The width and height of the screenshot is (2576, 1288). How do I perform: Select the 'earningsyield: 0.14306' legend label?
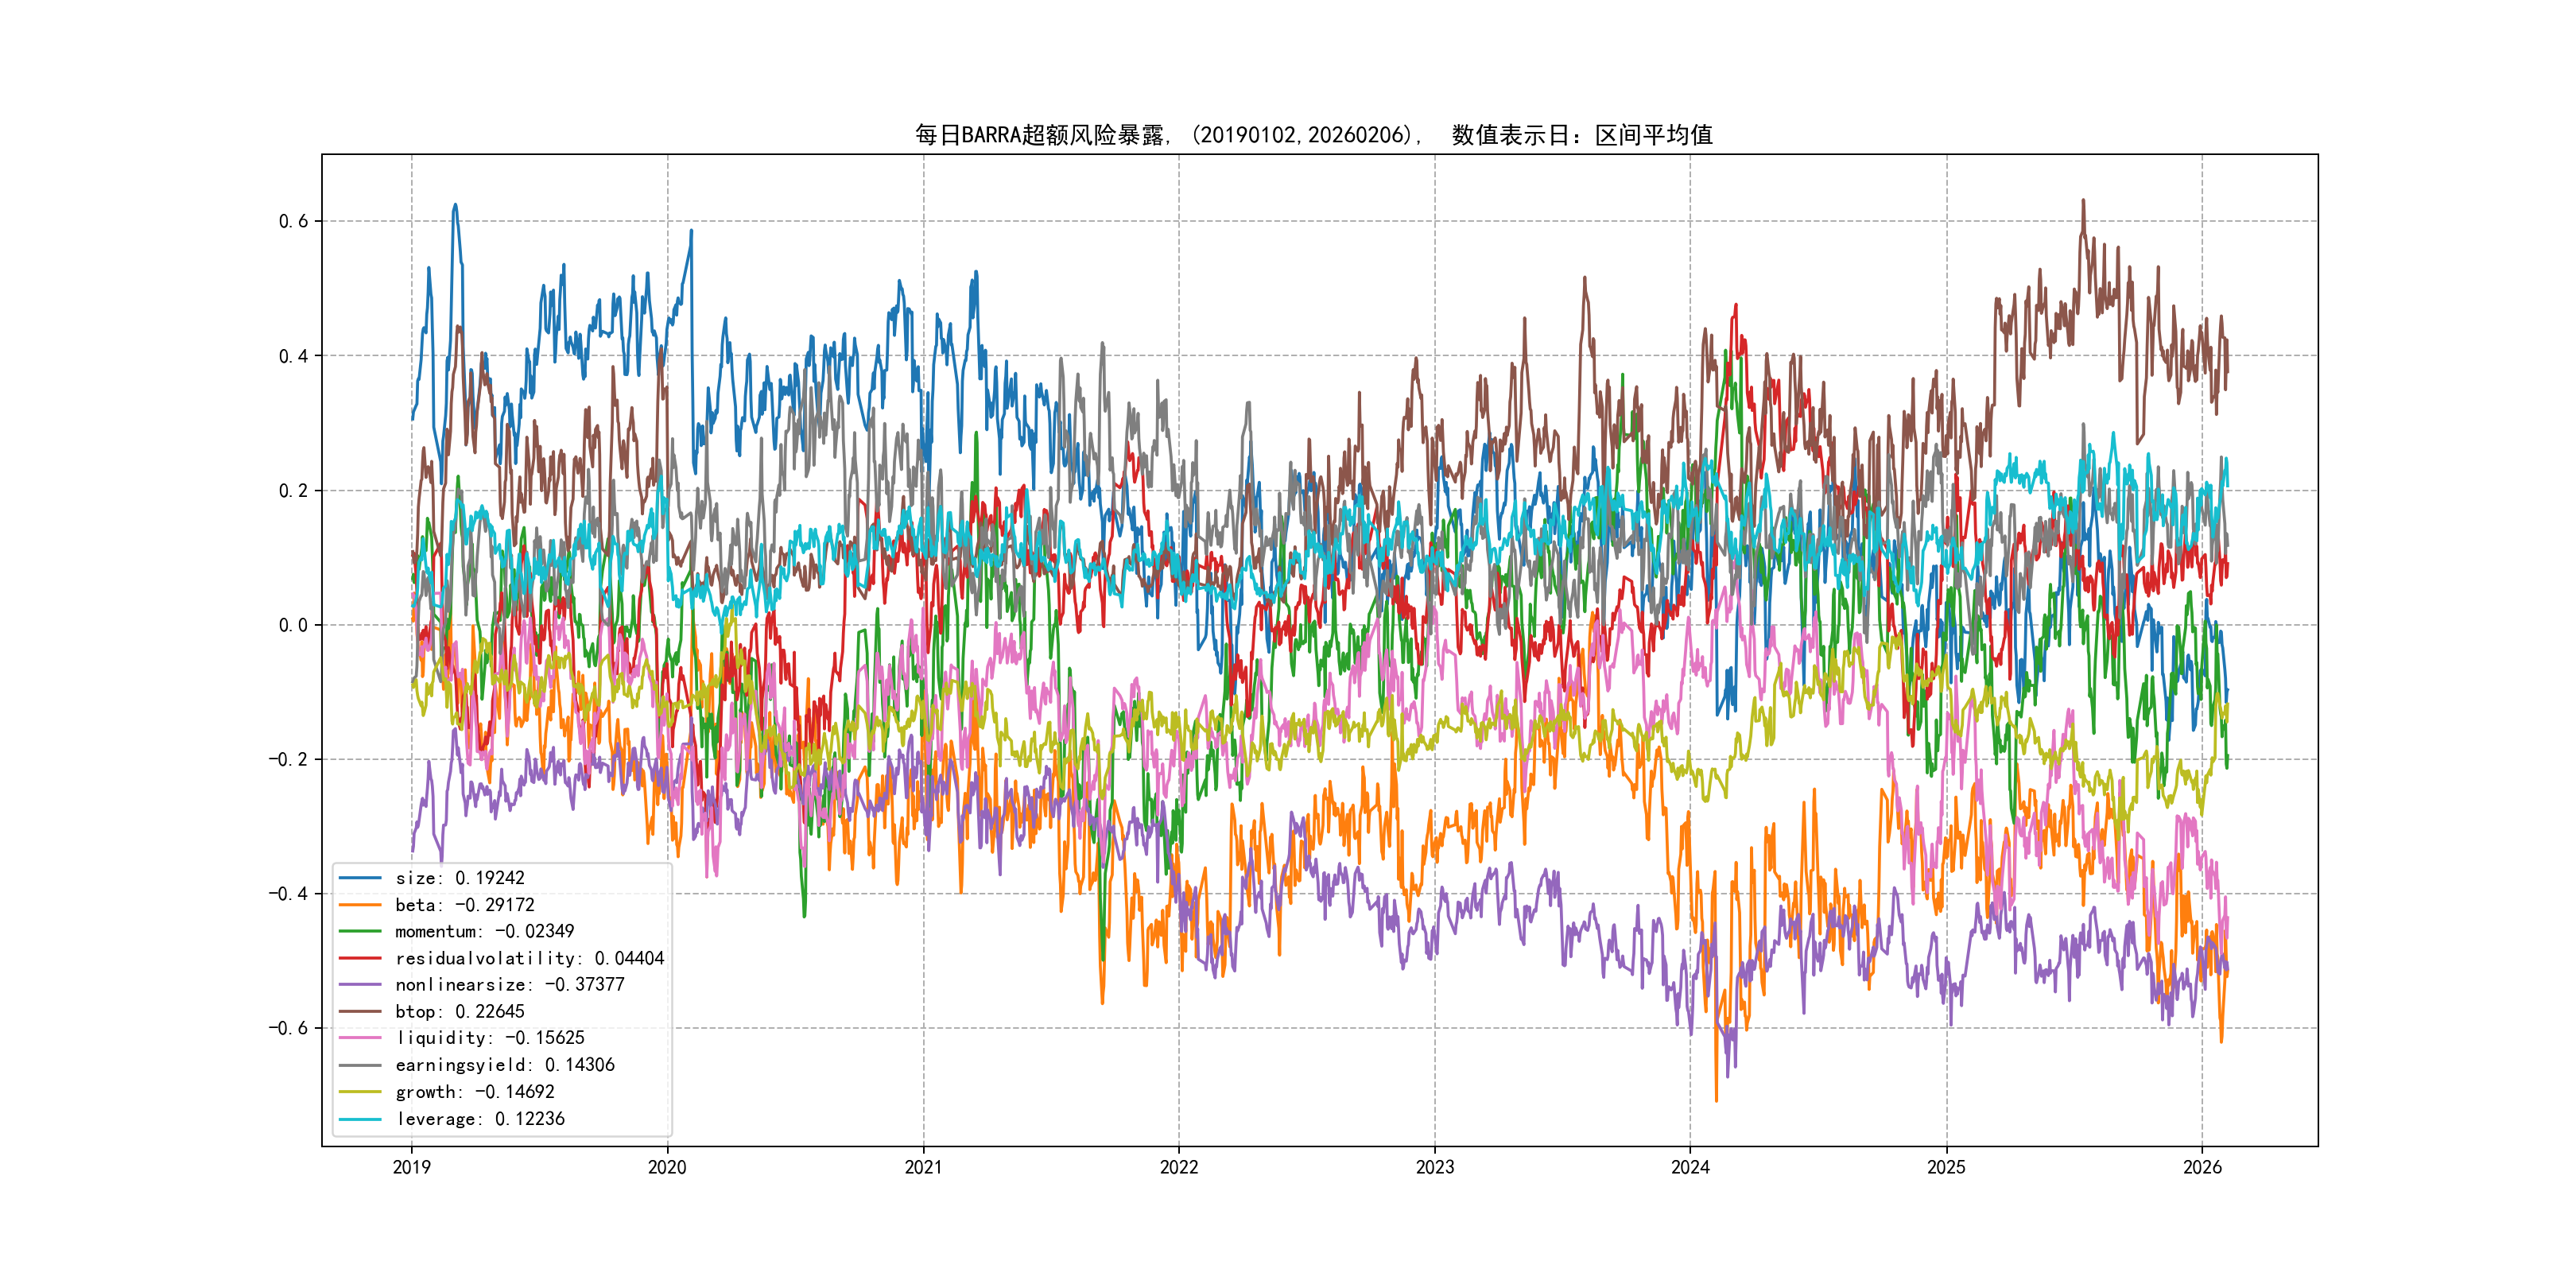coord(505,1065)
